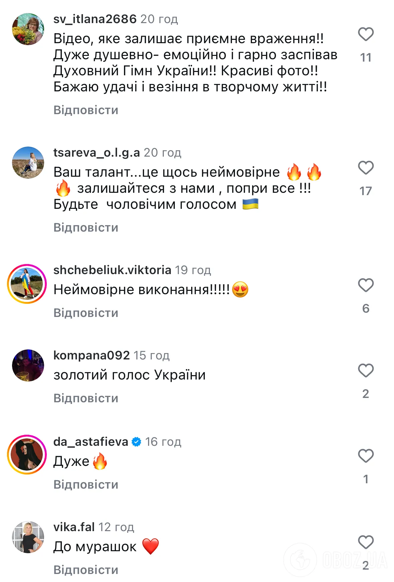The width and height of the screenshot is (394, 582).
Task: Like sv_itlana2686's comment with heart
Action: pyautogui.click(x=366, y=34)
